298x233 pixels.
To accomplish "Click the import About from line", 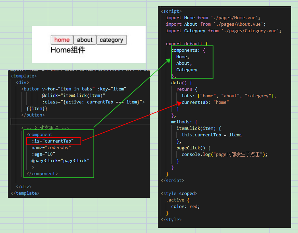I will 216,24.
